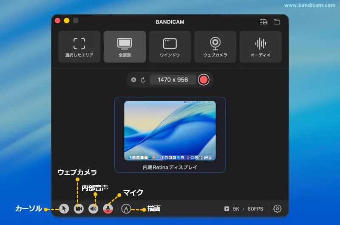Click the small X cancel icon
Image resolution: width=340 pixels, height=225 pixels.
[x=133, y=80]
